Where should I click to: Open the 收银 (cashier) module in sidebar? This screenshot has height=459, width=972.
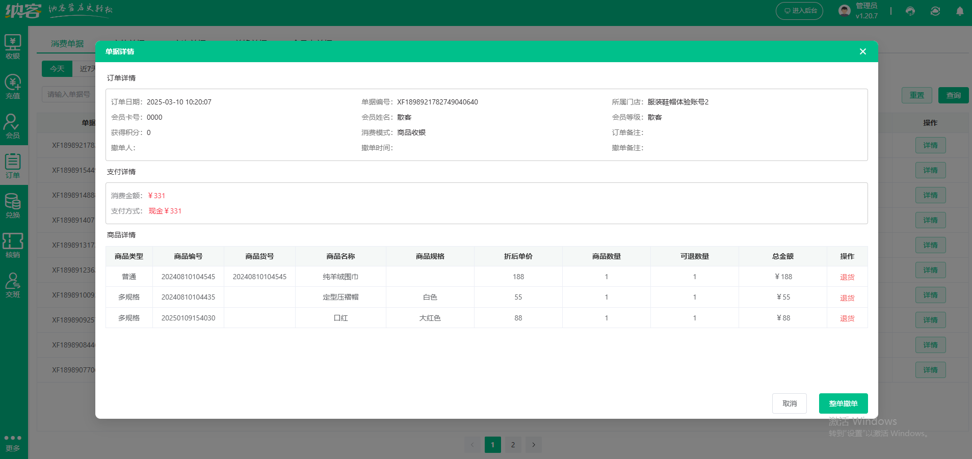(x=13, y=46)
